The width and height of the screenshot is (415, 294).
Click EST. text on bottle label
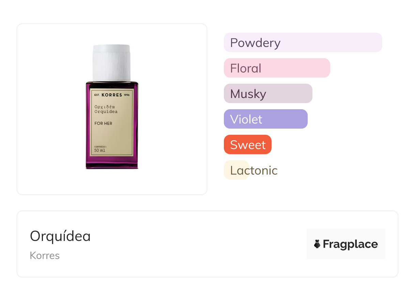[x=97, y=95]
